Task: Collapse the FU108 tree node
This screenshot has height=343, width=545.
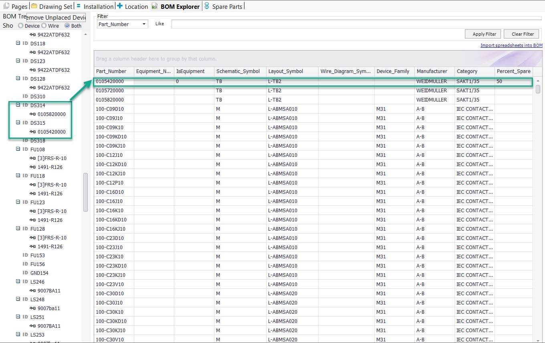Action: pos(18,149)
